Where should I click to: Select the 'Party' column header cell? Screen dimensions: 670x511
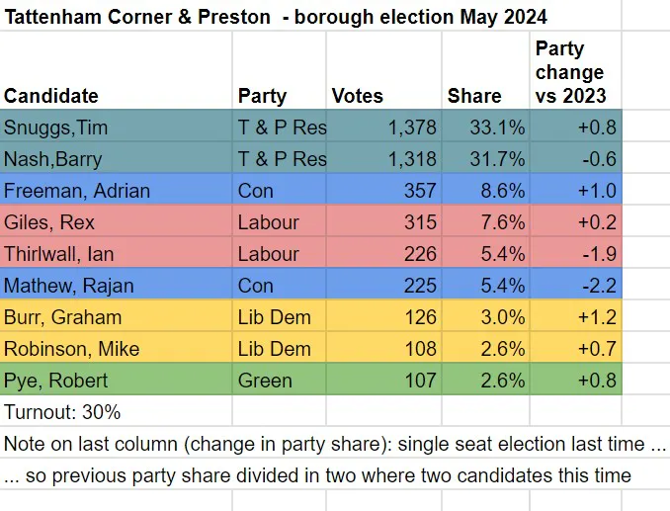[262, 96]
